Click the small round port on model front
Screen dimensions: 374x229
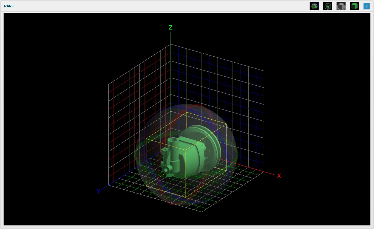[166, 170]
